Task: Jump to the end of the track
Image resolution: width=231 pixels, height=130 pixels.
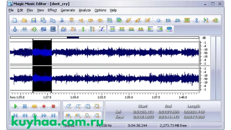Action: pos(53,115)
